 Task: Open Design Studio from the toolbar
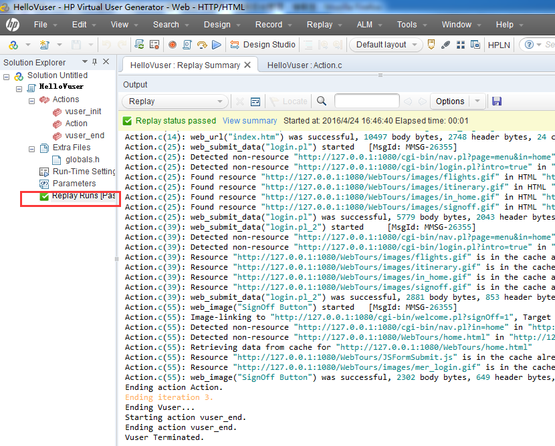pyautogui.click(x=263, y=45)
